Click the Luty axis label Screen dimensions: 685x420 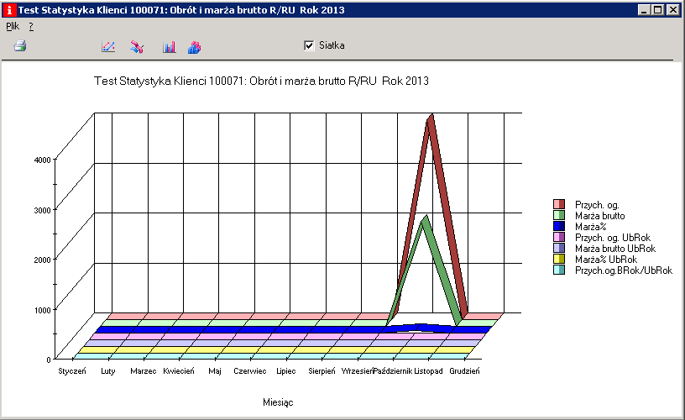pyautogui.click(x=108, y=371)
